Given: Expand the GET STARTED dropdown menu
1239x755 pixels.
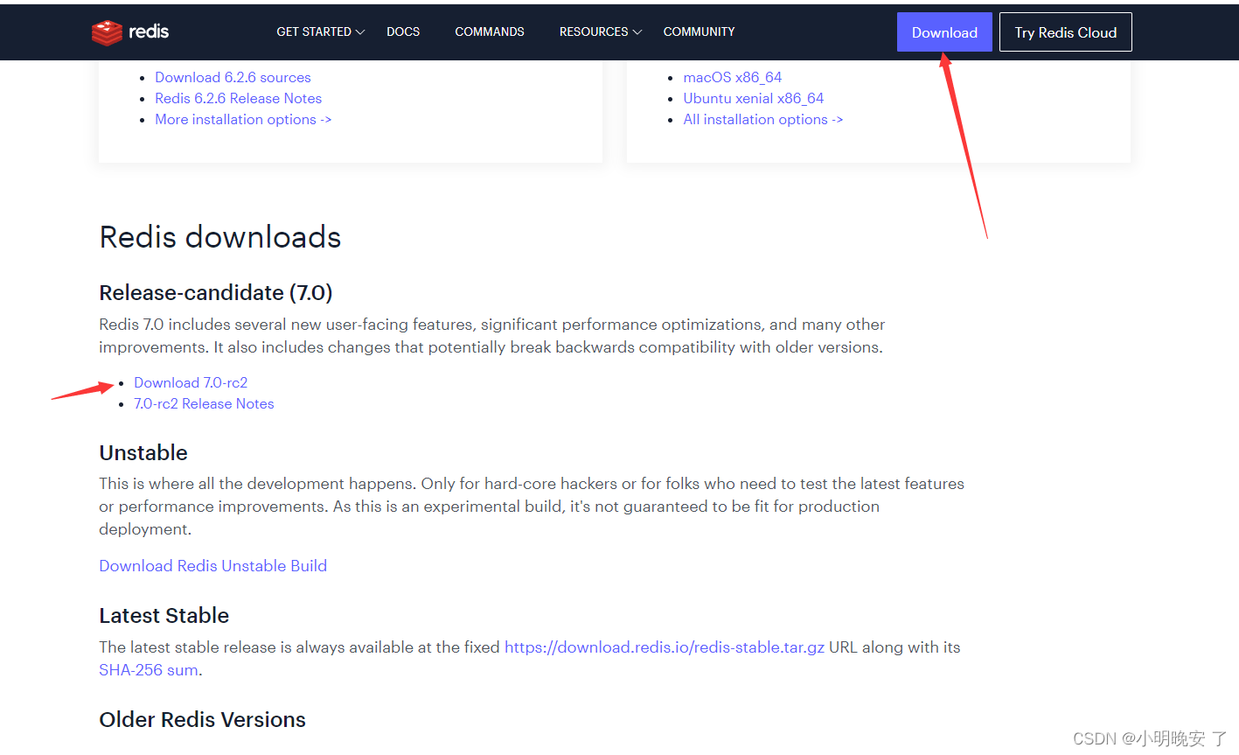Looking at the screenshot, I should click(x=320, y=31).
